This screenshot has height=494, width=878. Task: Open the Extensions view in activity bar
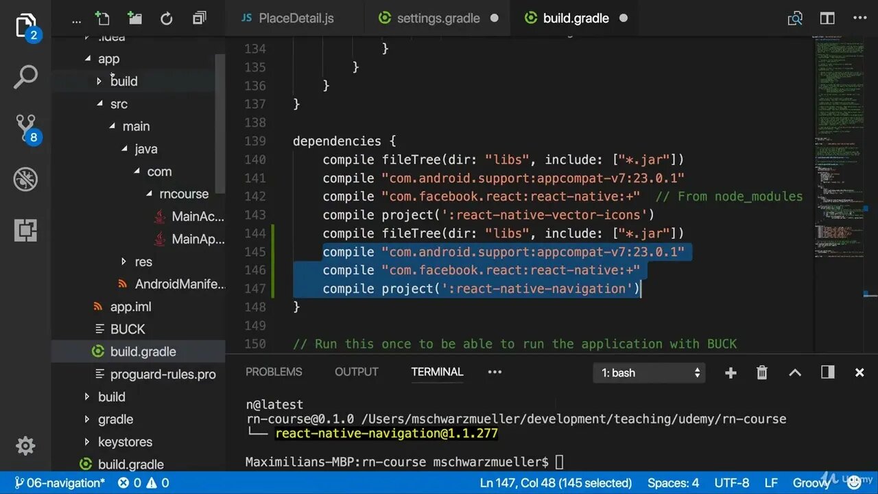(x=25, y=231)
